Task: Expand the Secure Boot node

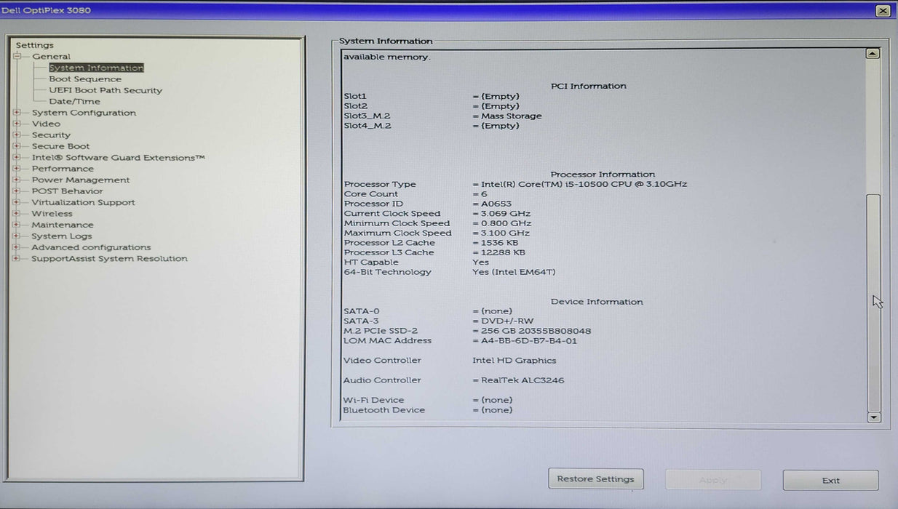Action: tap(16, 146)
